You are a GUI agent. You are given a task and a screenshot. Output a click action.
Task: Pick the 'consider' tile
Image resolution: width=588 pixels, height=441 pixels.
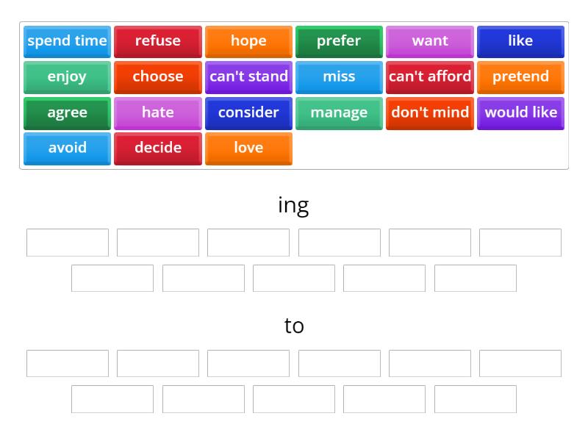[x=248, y=112]
